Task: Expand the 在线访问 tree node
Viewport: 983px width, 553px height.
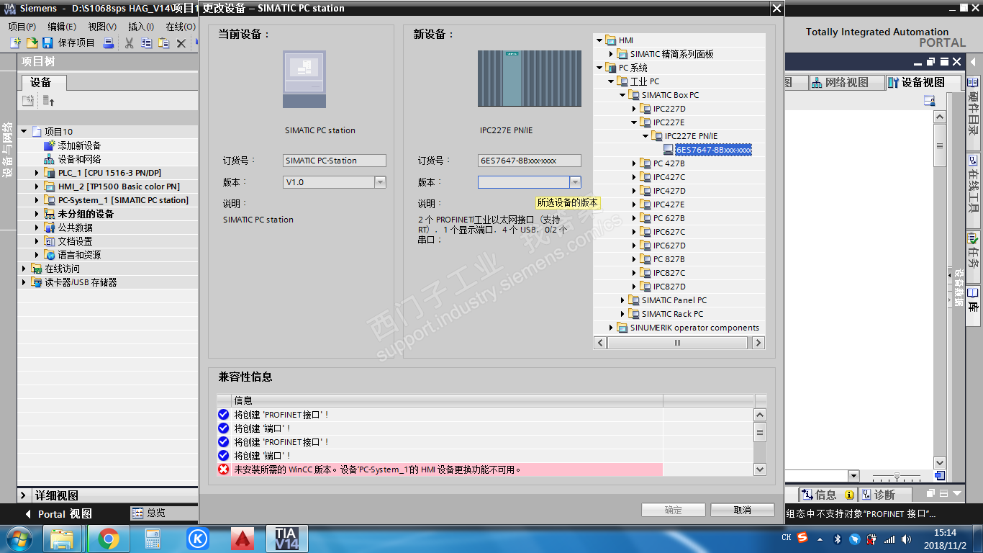Action: point(24,269)
